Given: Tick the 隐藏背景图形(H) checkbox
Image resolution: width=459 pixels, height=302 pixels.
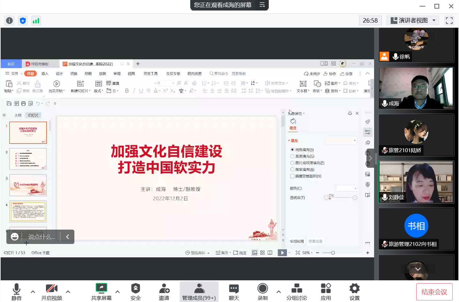Looking at the screenshot, I should tap(292, 176).
